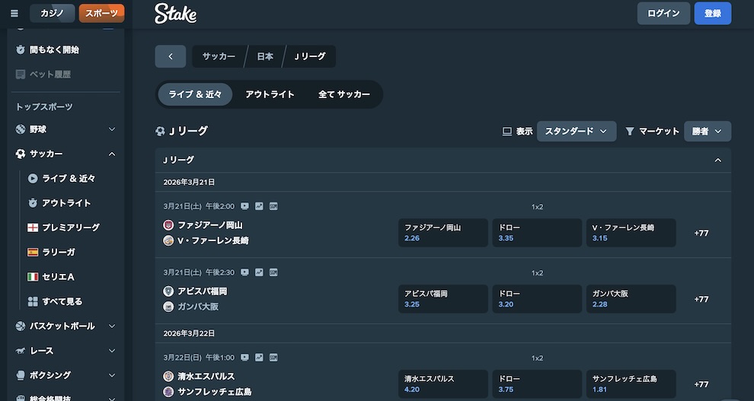This screenshot has width=754, height=401.
Task: Click the live stream icon for 午後2:00 match
Action: point(244,206)
